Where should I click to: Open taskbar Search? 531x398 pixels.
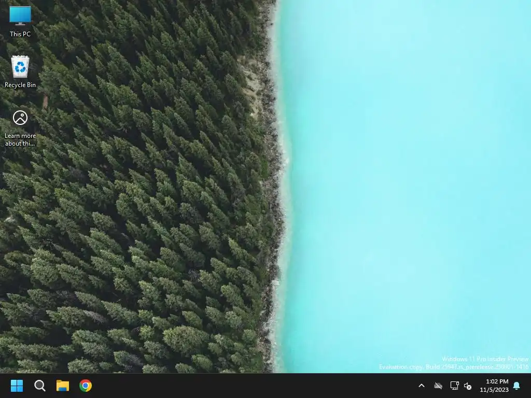click(x=39, y=386)
